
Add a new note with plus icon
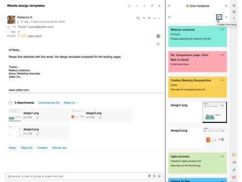pos(226,17)
